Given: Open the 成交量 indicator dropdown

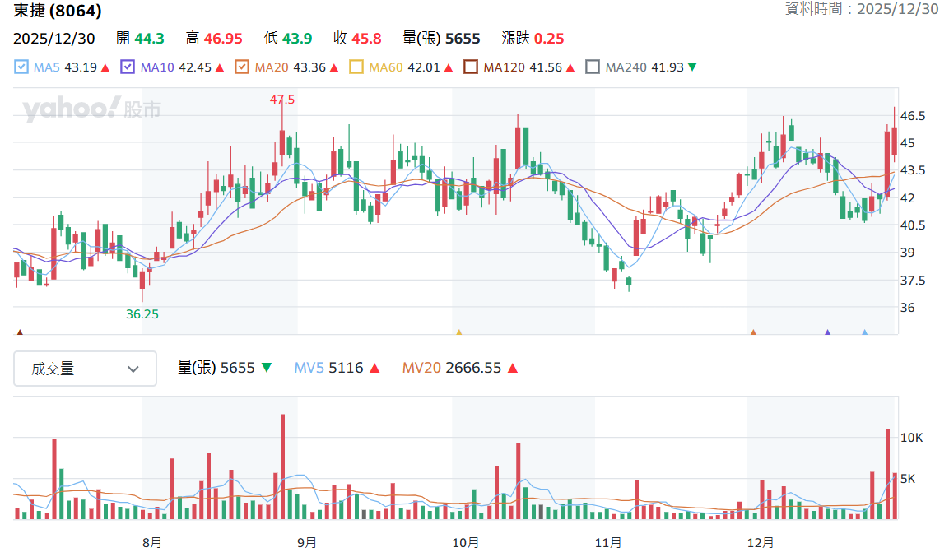Looking at the screenshot, I should pos(86,369).
